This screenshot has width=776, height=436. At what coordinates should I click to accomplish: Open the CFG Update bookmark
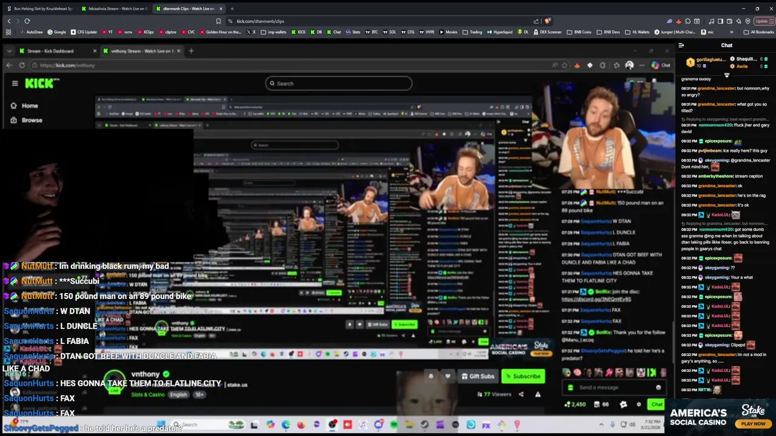84,32
